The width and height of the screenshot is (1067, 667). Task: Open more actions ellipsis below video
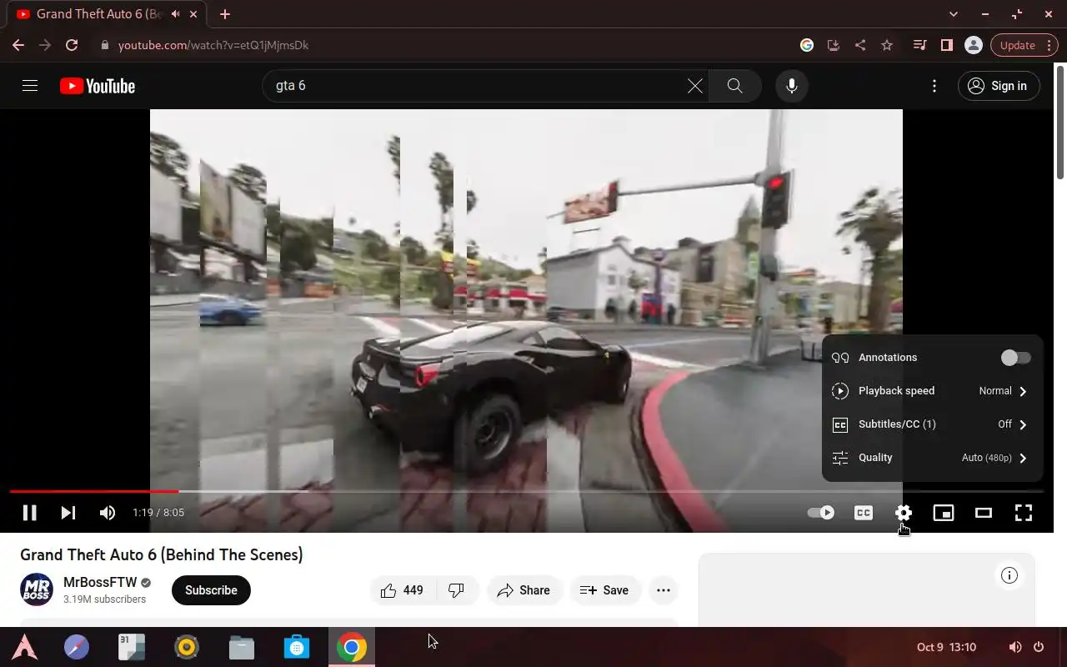pyautogui.click(x=664, y=590)
